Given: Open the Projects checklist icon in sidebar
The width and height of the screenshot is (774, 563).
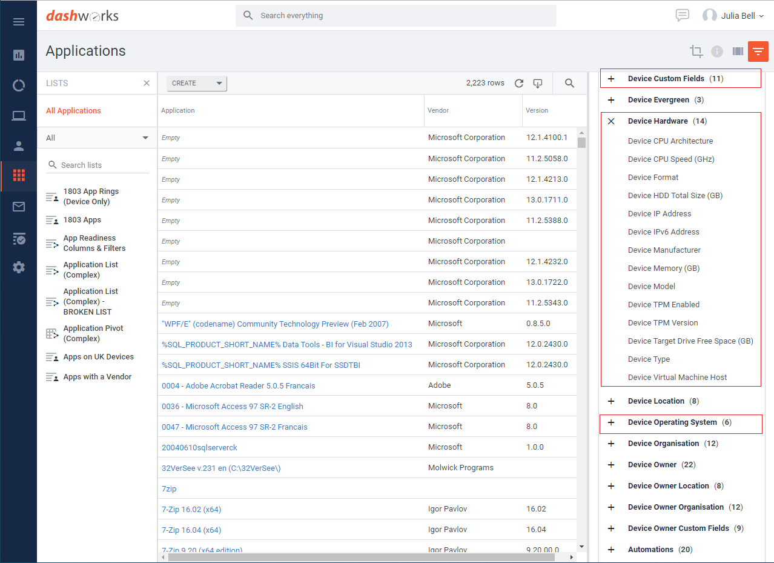Looking at the screenshot, I should pos(19,239).
